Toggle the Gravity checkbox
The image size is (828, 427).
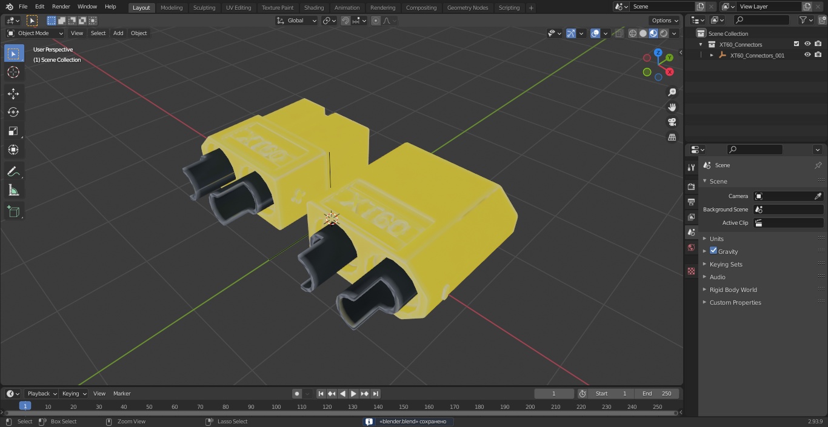point(713,251)
